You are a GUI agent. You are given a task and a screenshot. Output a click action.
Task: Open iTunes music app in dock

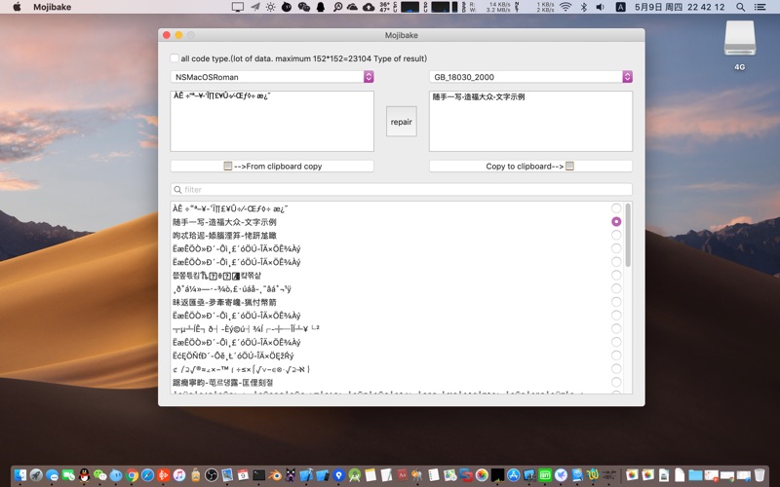tap(179, 475)
